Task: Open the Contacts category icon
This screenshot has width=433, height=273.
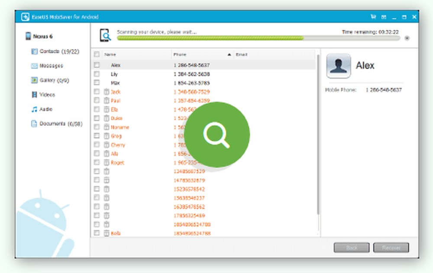Action: 34,51
